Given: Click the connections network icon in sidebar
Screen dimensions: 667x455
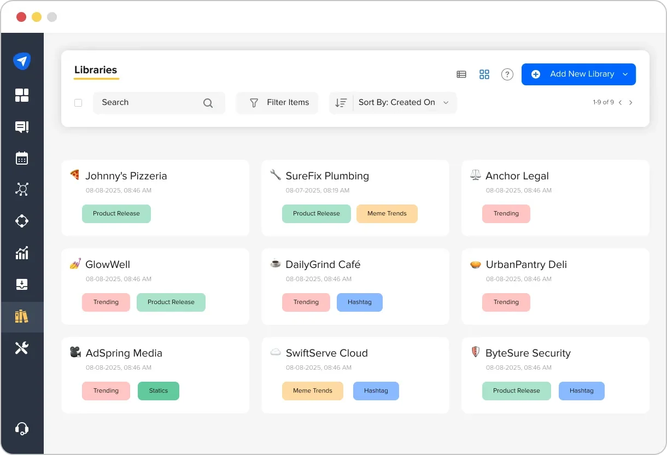Looking at the screenshot, I should [x=22, y=189].
